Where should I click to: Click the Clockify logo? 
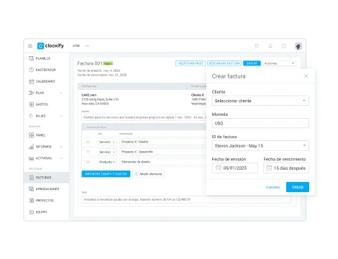[x=50, y=45]
